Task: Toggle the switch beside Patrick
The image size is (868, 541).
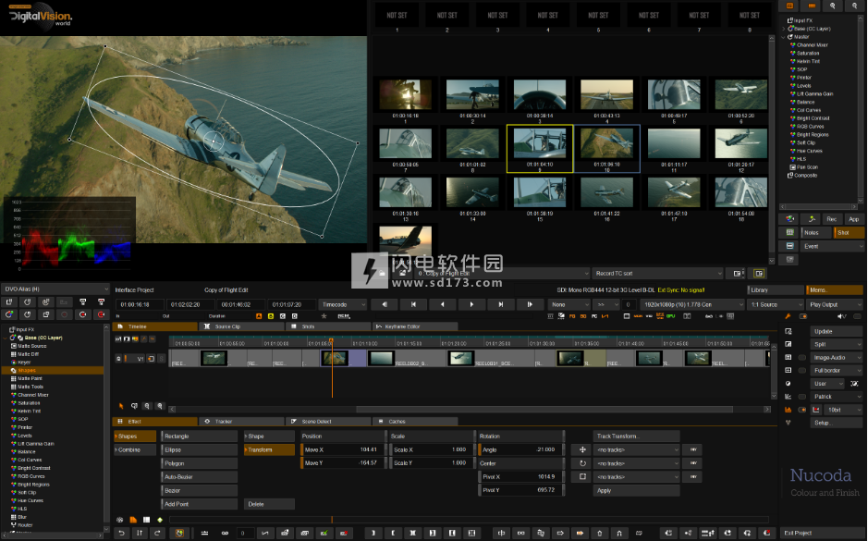Action: pyautogui.click(x=801, y=397)
